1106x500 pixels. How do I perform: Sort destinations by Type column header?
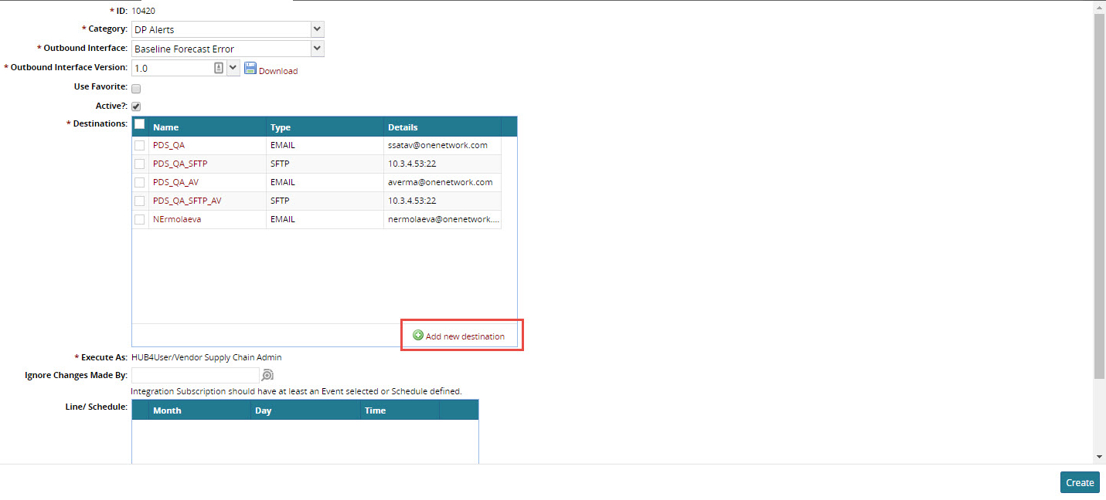[325, 127]
